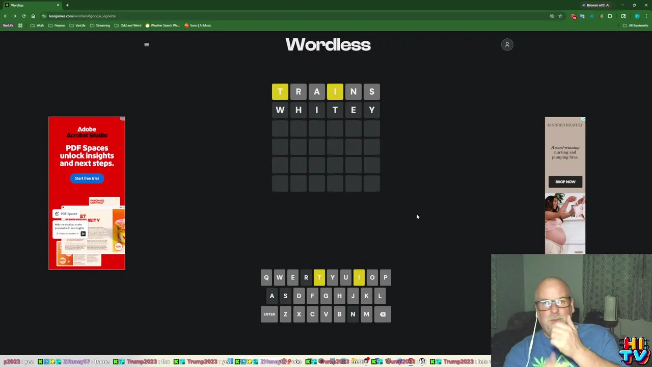Open the Chrome profile avatar
This screenshot has height=367, width=652.
(x=637, y=16)
